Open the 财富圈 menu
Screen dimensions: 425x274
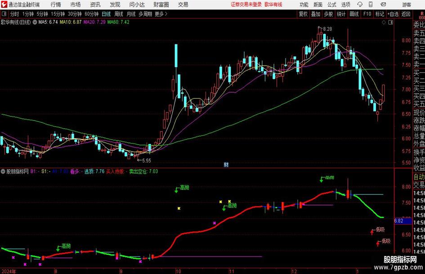[161, 4]
